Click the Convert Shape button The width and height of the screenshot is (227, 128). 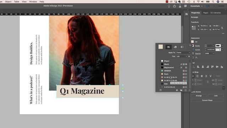(x=207, y=100)
